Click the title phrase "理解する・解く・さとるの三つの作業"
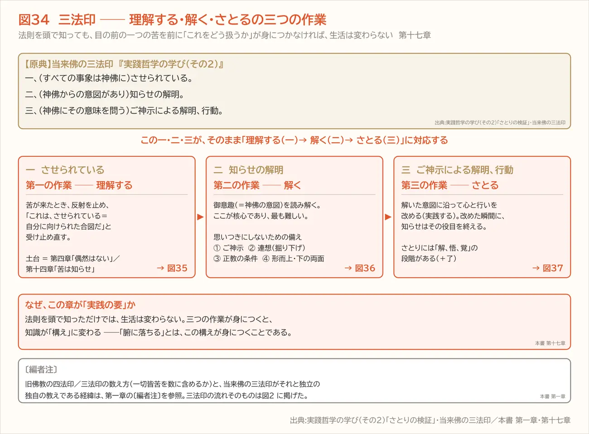The height and width of the screenshot is (434, 589). tap(228, 19)
